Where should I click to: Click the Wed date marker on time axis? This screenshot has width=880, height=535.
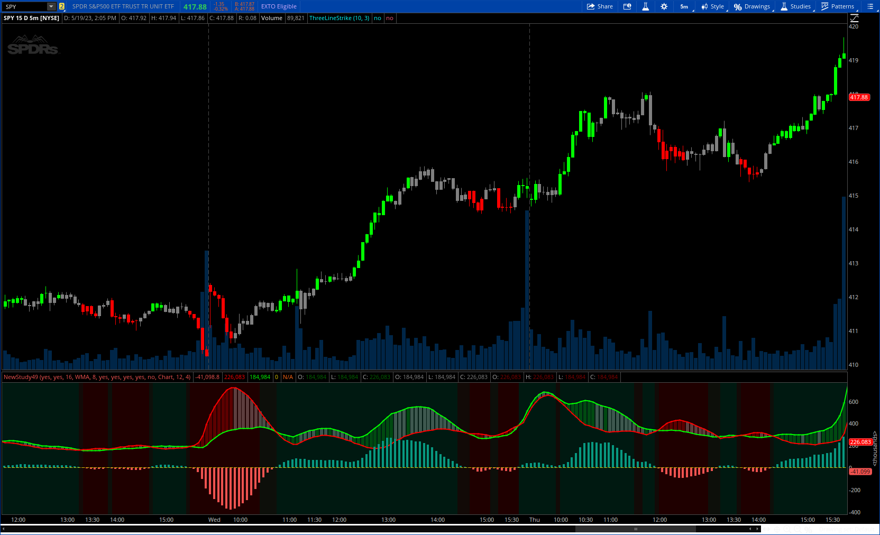(x=214, y=520)
